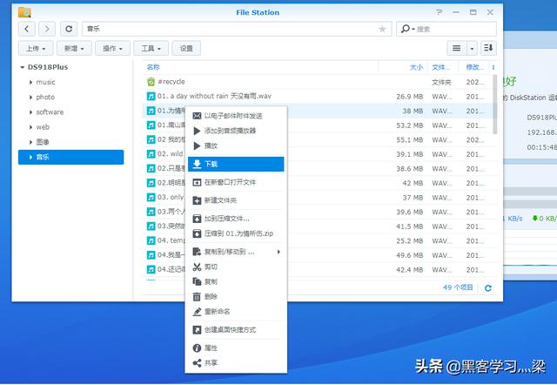557x385 pixels.
Task: Sort by the 文件... type column header
Action: pos(441,67)
